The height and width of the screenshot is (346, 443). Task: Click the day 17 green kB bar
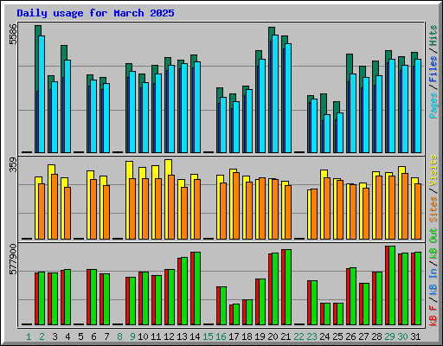pos(236,314)
